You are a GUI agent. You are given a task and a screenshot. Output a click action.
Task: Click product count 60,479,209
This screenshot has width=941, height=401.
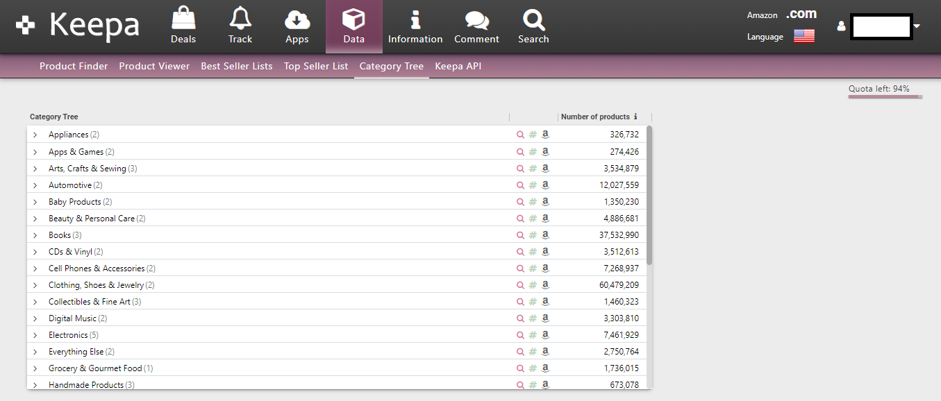point(619,284)
